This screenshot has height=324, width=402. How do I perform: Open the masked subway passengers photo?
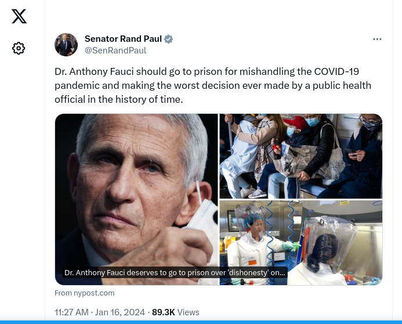click(x=301, y=156)
